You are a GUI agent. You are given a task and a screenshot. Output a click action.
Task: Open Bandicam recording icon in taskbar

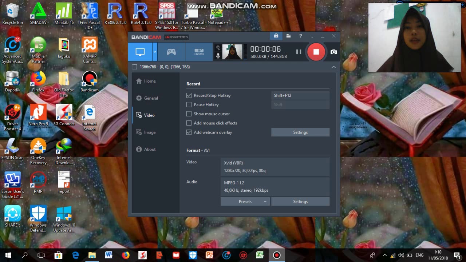coord(277,255)
